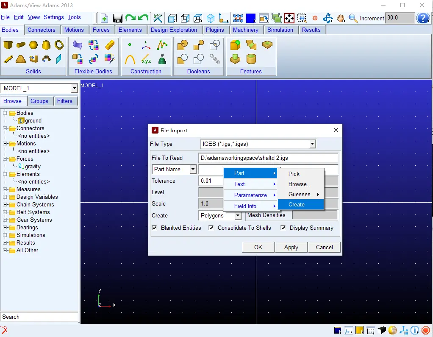Click OK in File Import dialog

click(x=258, y=247)
